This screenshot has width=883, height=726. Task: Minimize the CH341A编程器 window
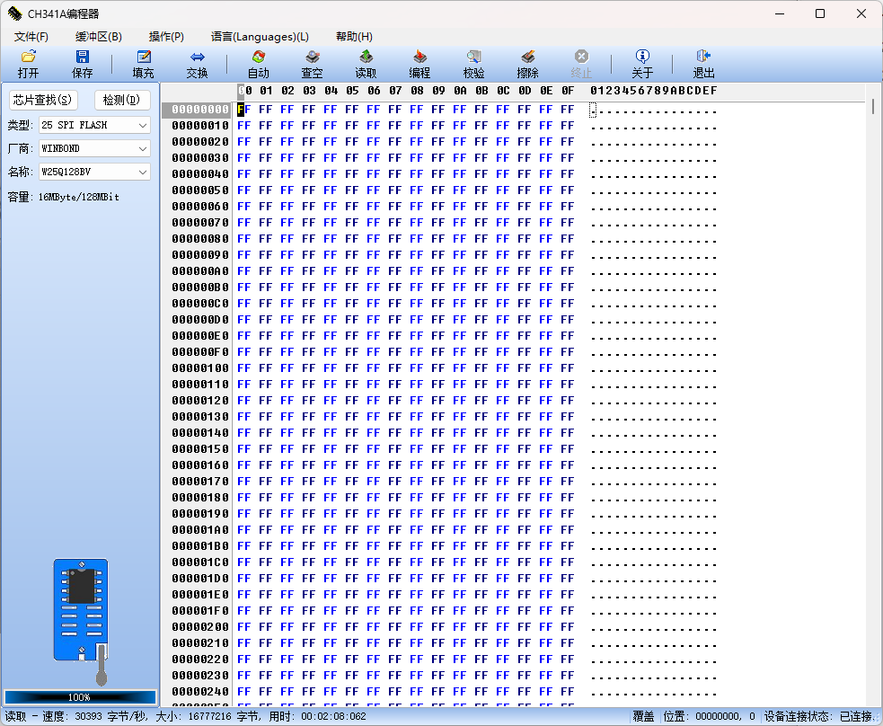[780, 13]
